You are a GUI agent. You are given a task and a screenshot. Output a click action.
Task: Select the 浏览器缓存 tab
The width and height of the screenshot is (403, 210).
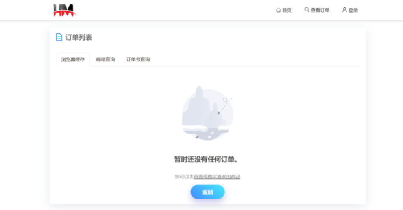click(73, 59)
